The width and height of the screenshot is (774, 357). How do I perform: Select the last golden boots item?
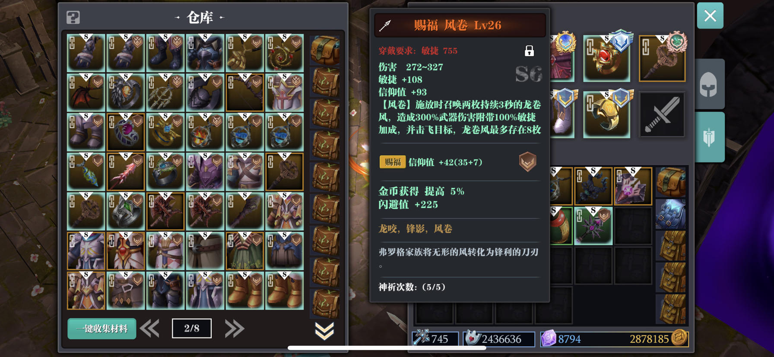284,290
